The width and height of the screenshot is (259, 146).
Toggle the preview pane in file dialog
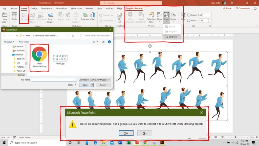[103, 42]
